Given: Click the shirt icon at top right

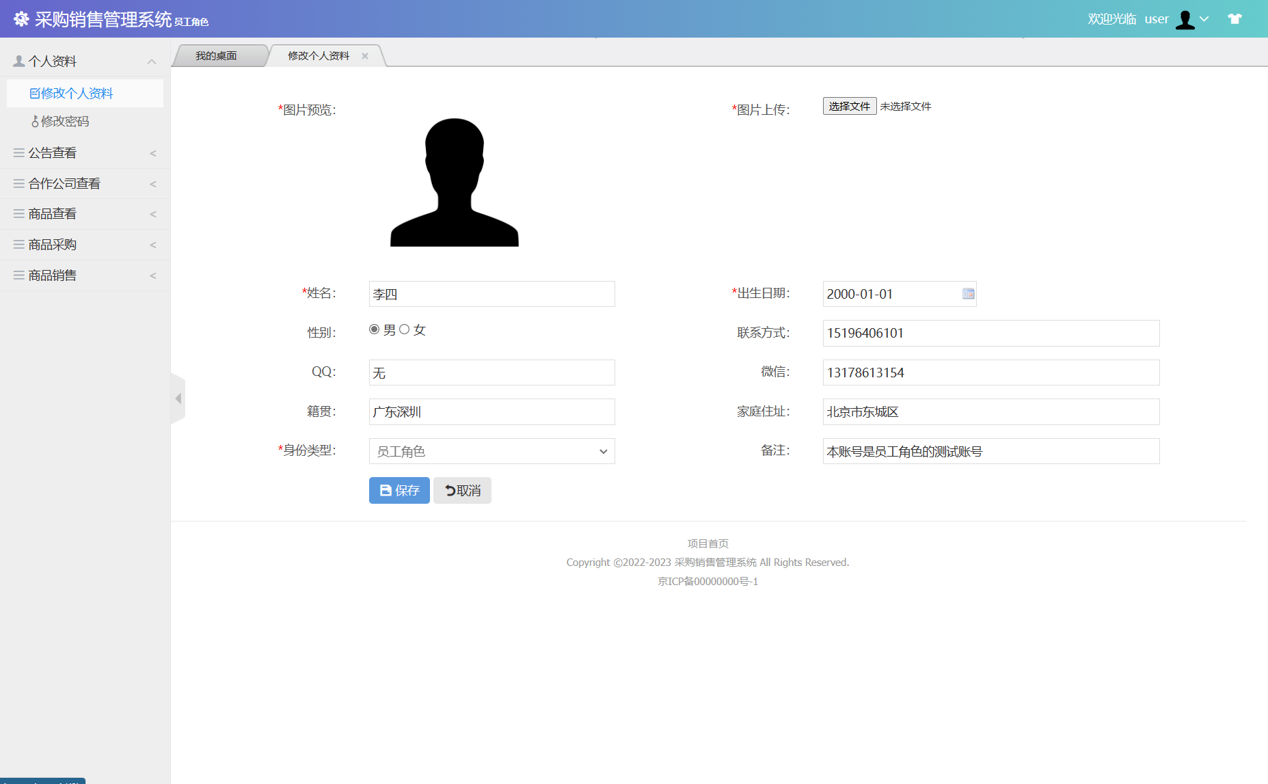Looking at the screenshot, I should (x=1235, y=18).
